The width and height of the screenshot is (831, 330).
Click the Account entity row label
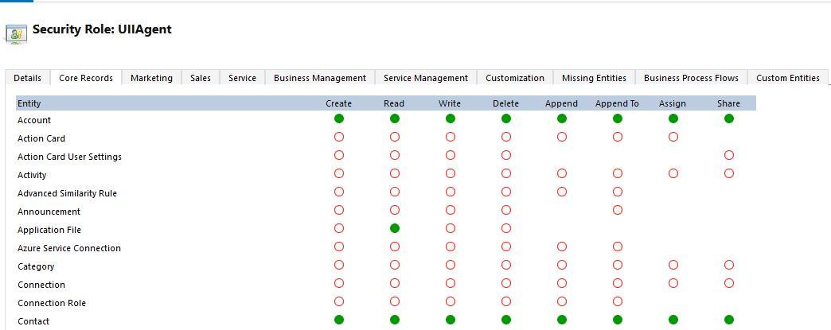34,120
